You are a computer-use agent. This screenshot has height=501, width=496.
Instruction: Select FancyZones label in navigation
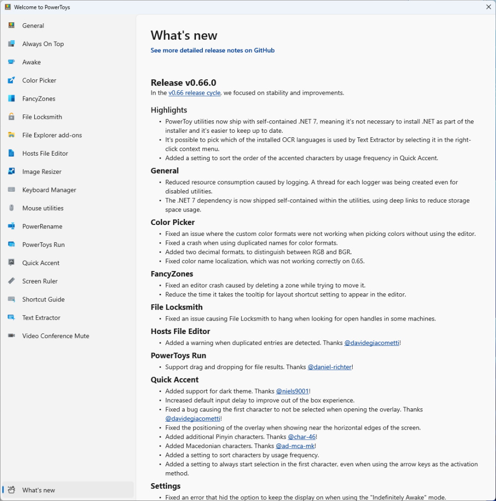(39, 99)
